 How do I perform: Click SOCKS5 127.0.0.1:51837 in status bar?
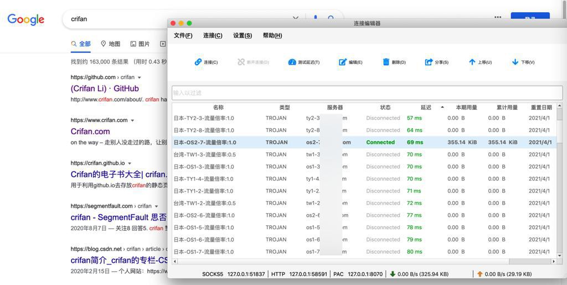pyautogui.click(x=234, y=274)
